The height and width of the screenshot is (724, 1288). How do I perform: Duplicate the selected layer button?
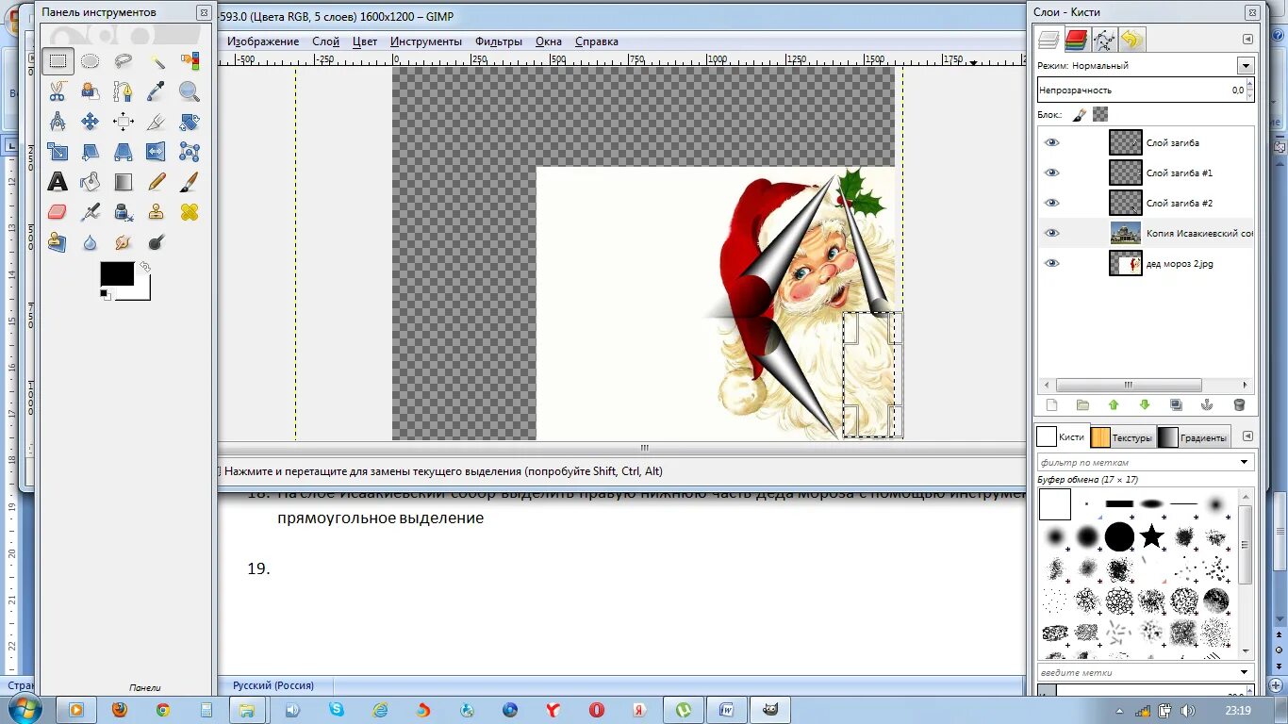[1176, 405]
